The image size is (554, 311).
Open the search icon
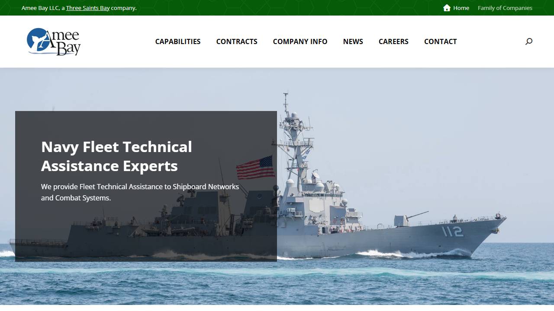point(528,41)
